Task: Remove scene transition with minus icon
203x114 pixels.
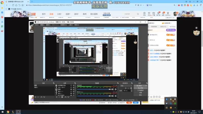Action: [x=128, y=88]
